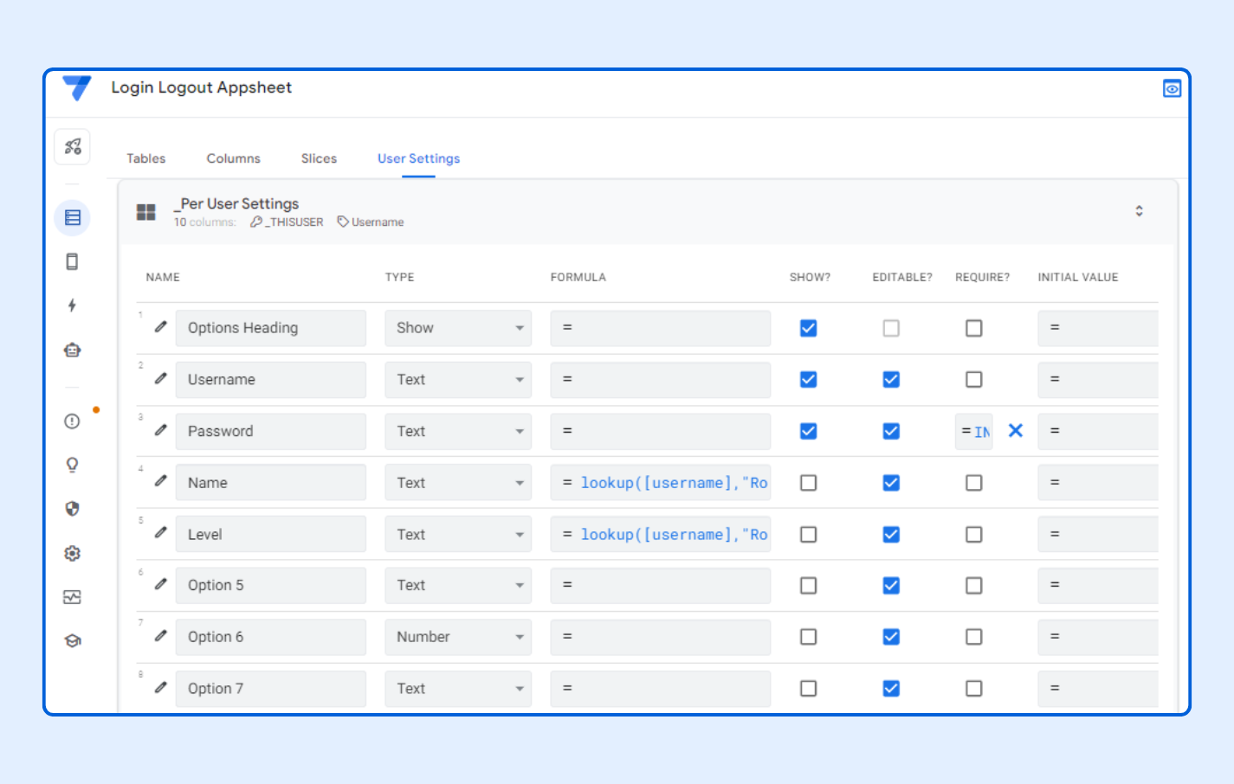
Task: Uncheck Editable for Level row
Action: (x=891, y=535)
